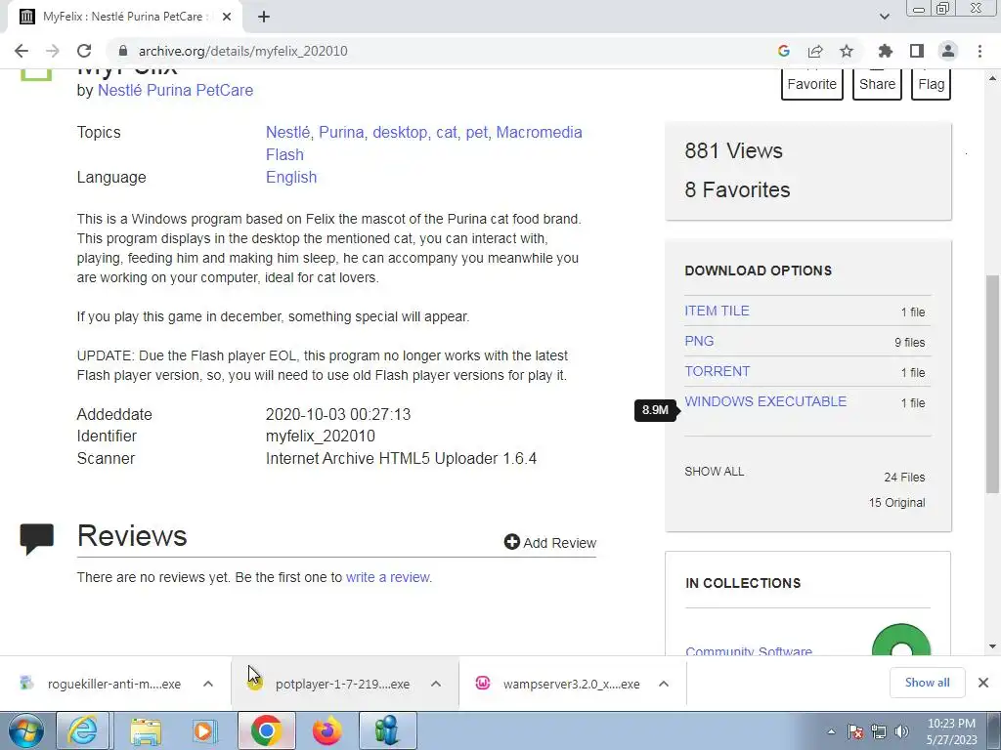Click the Add Review plus icon
Screen dimensions: 1001x750
(511, 542)
